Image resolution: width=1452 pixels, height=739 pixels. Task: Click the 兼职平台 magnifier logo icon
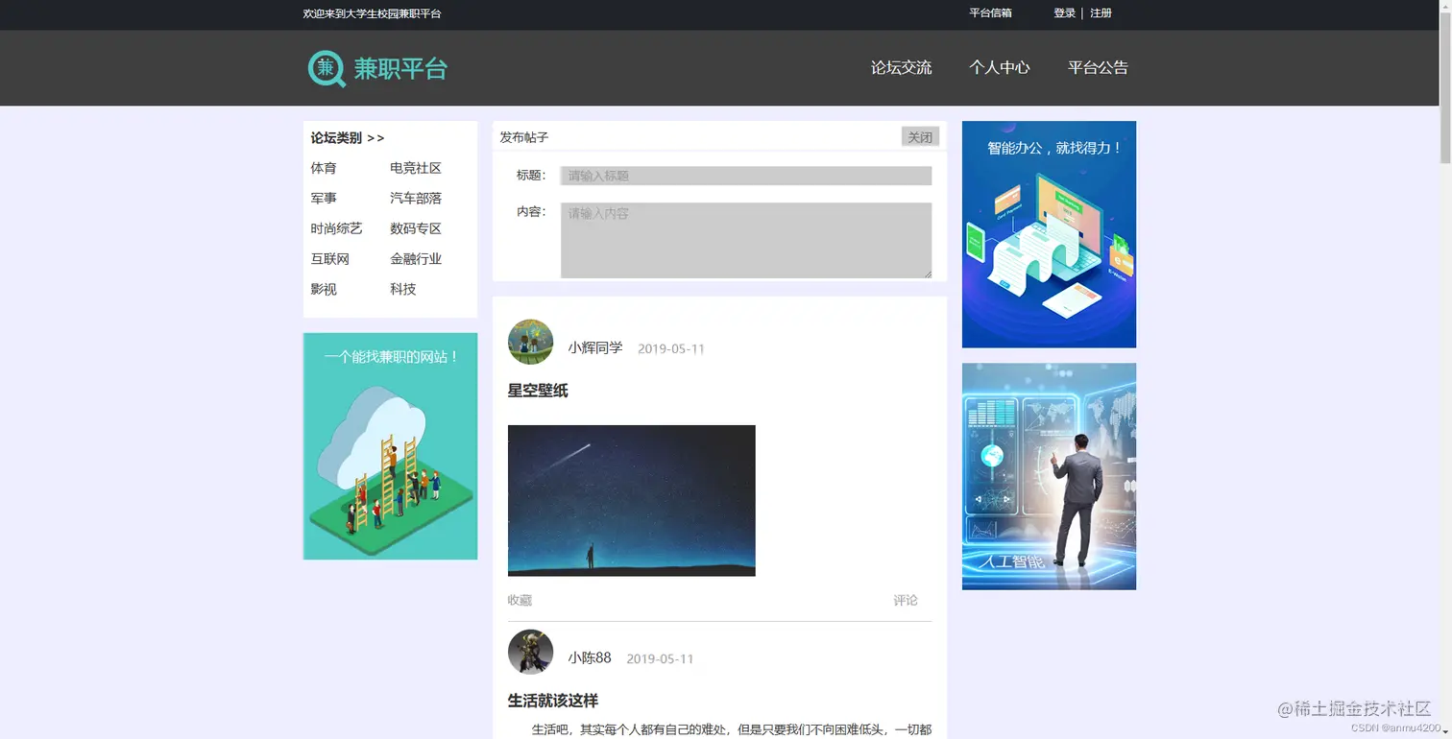click(326, 68)
